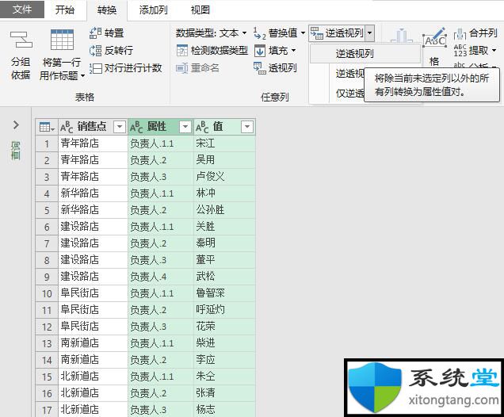Click the 值 column data type icon

tap(202, 127)
